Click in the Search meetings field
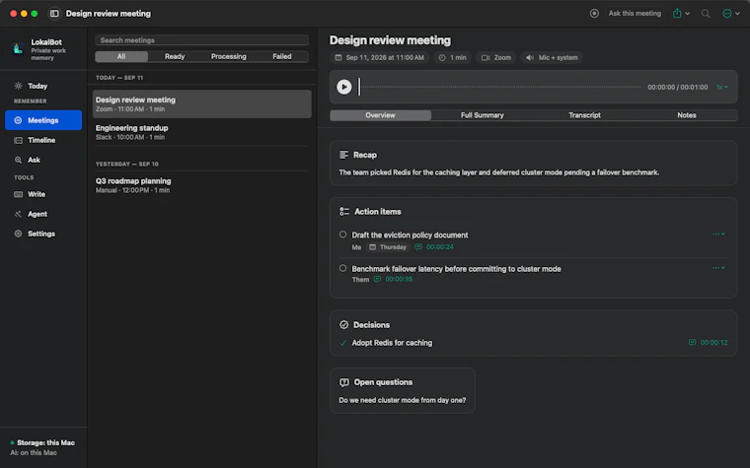The width and height of the screenshot is (750, 468). 202,40
